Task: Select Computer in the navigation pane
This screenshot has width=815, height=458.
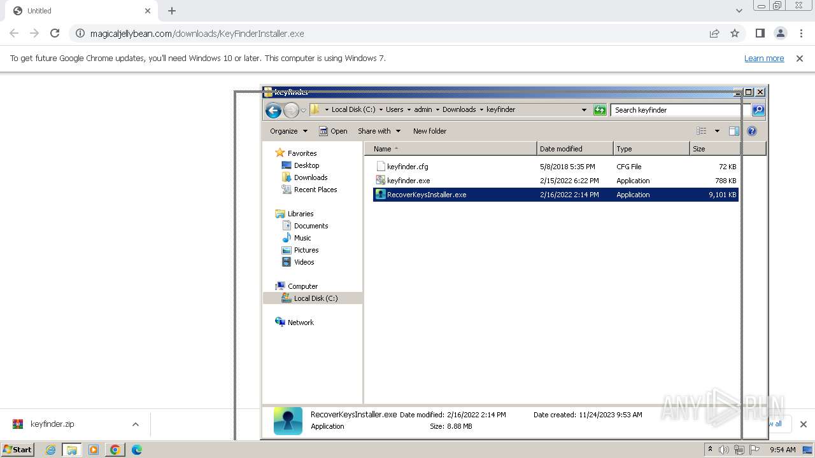Action: coord(302,286)
